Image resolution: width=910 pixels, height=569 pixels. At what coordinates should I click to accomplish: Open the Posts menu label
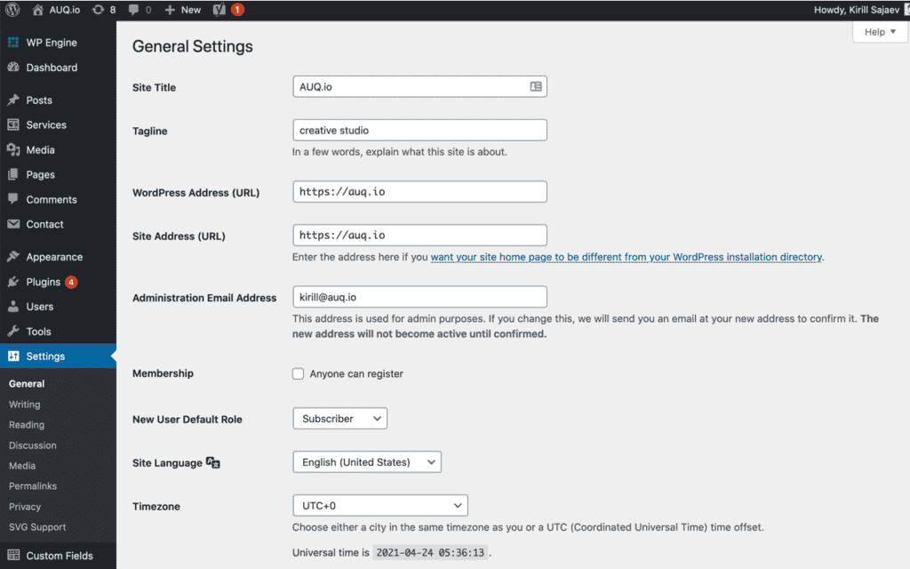click(x=39, y=100)
